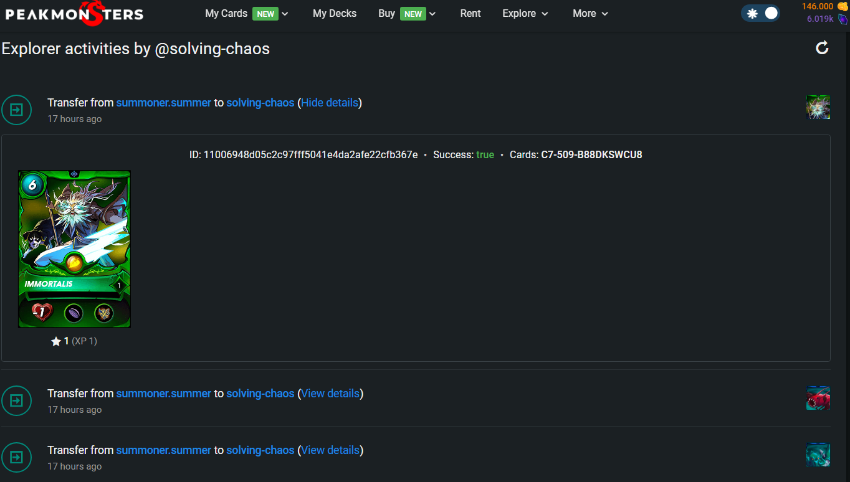This screenshot has height=482, width=850.
Task: Click the teal monster thumbnail on the third row
Action: [818, 455]
